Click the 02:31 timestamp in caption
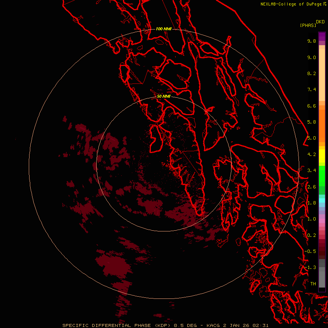328x328 pixels. [261, 325]
